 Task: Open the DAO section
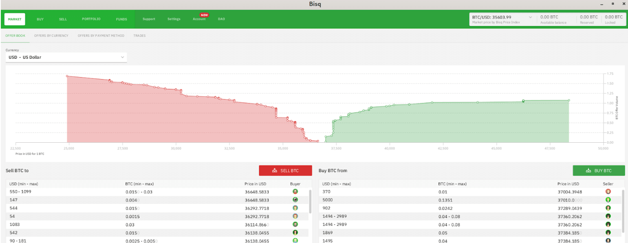pos(221,19)
